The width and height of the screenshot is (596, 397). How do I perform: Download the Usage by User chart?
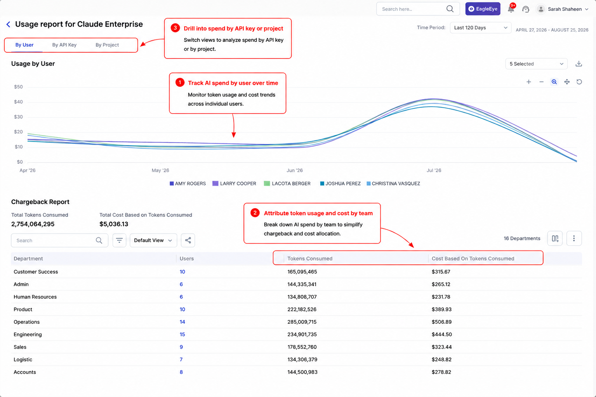point(579,64)
